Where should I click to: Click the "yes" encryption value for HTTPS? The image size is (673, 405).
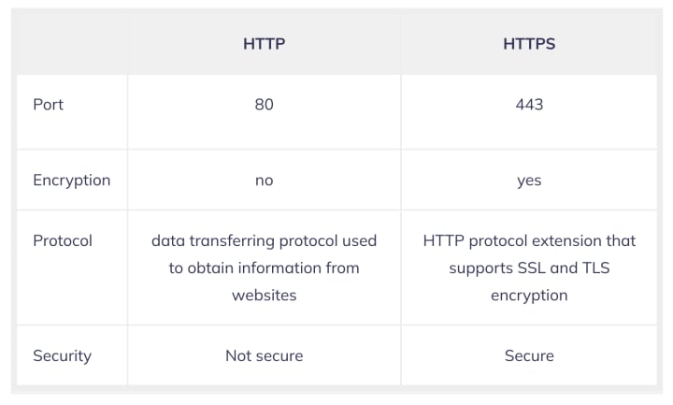coord(529,180)
